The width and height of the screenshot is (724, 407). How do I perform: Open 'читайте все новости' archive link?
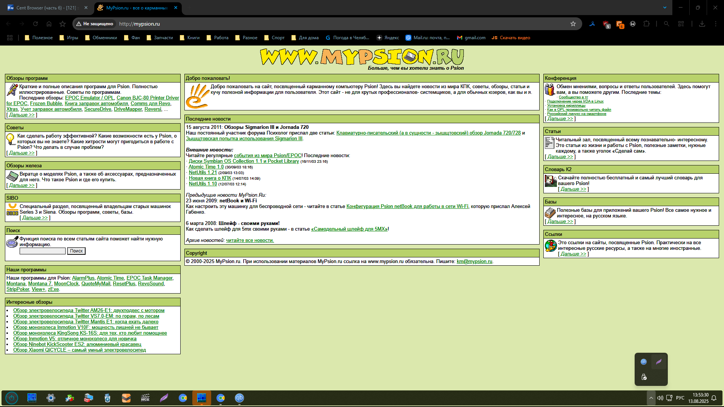(250, 240)
